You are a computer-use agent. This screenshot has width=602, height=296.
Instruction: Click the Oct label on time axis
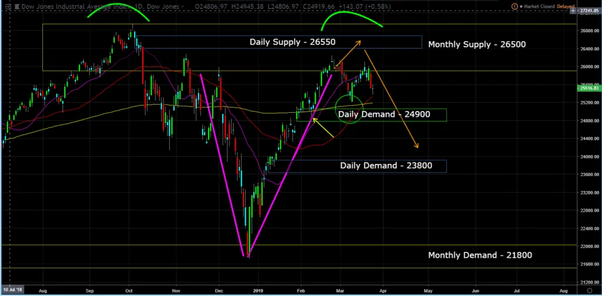coord(129,290)
